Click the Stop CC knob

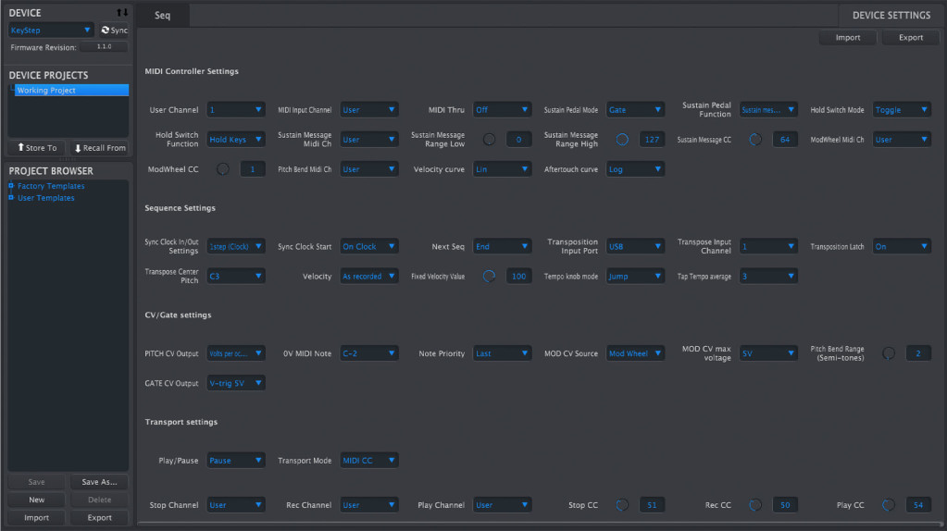coord(622,505)
